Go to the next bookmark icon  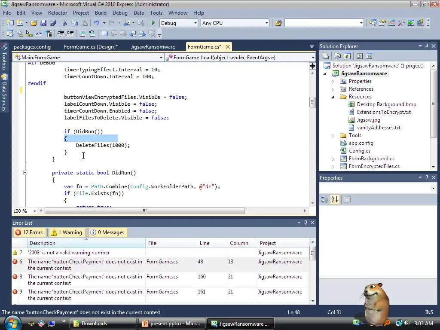123,34
